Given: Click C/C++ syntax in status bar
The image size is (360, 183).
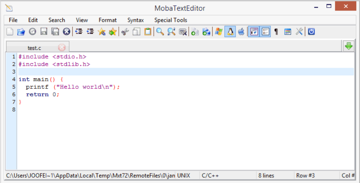Looking at the screenshot, I should [210, 176].
